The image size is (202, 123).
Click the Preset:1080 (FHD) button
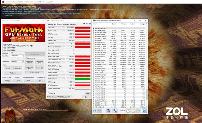(30, 68)
